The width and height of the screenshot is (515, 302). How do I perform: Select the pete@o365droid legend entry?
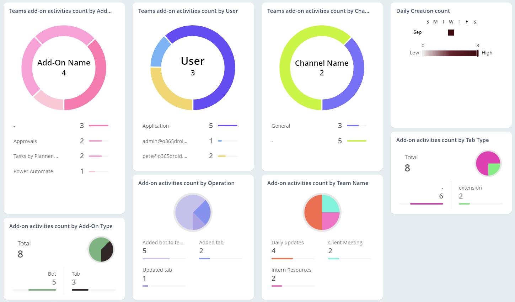[165, 156]
